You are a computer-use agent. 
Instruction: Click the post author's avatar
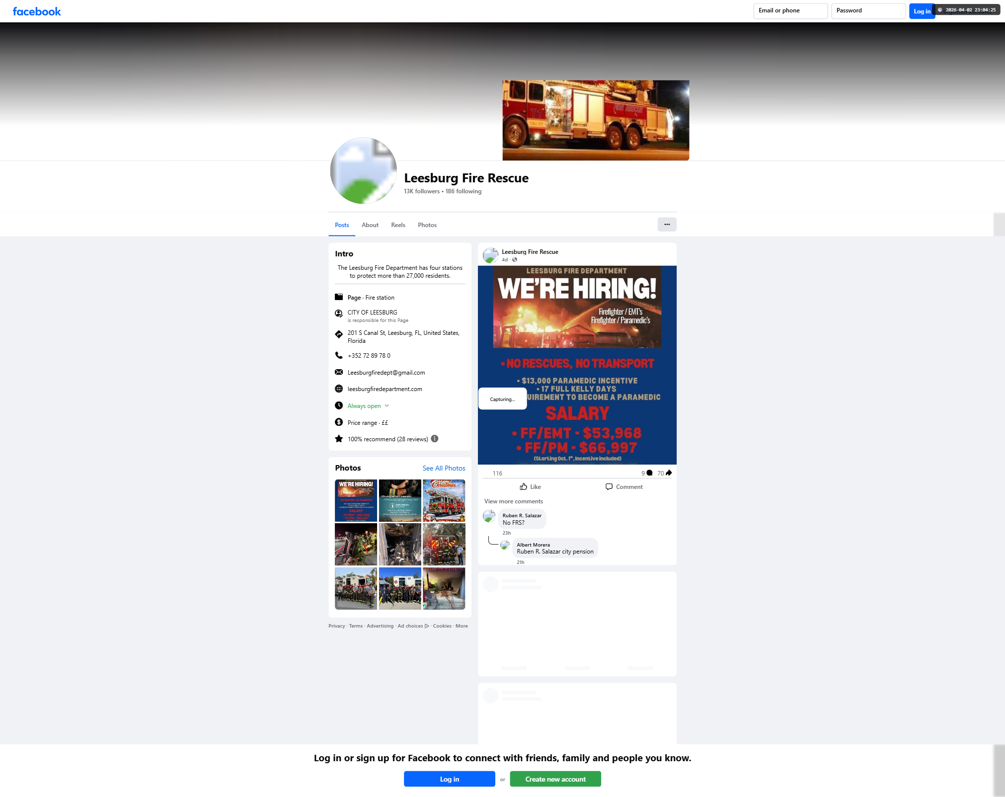pos(491,255)
